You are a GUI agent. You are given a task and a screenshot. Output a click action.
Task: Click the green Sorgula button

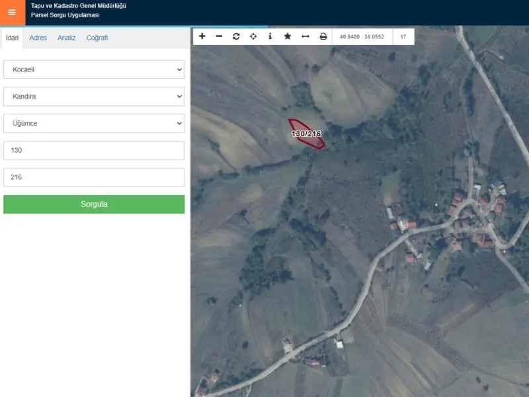[94, 204]
